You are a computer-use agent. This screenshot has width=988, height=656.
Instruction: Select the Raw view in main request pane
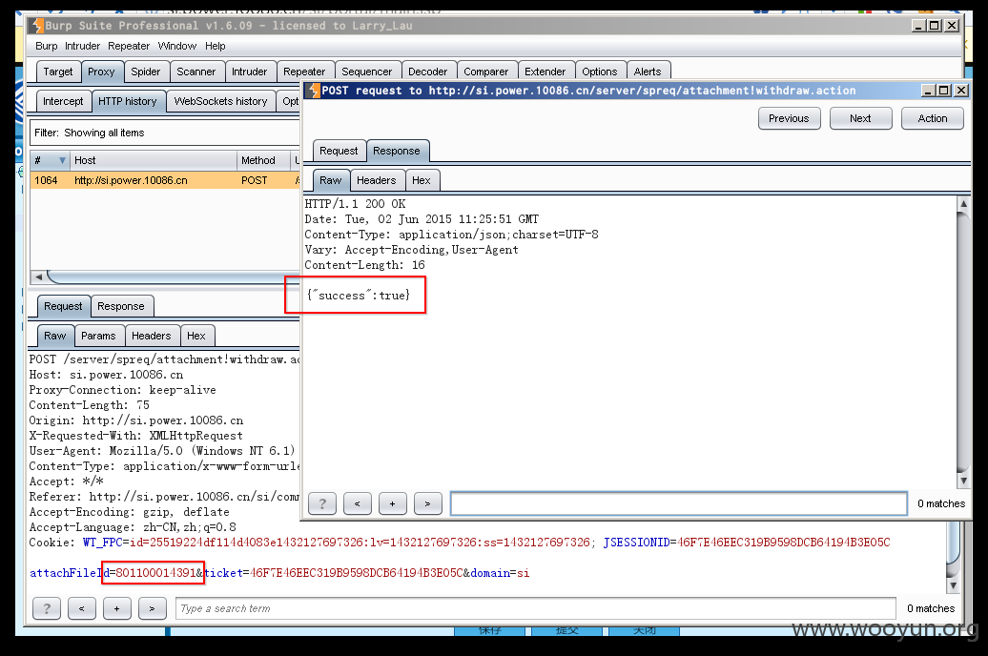[54, 336]
